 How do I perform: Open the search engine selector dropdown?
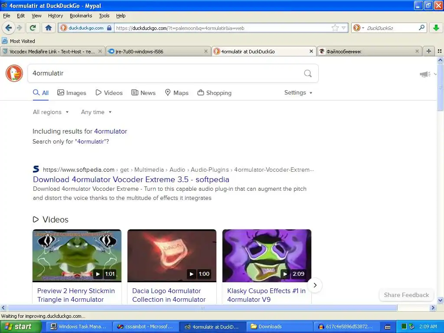[359, 28]
